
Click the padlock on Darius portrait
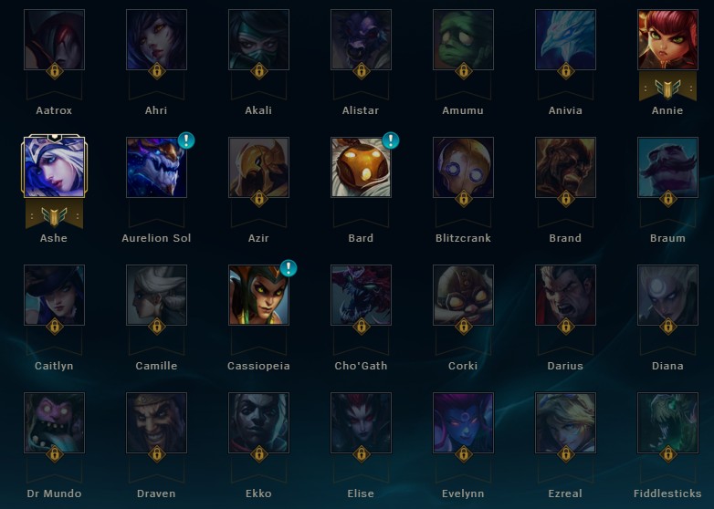(x=565, y=327)
